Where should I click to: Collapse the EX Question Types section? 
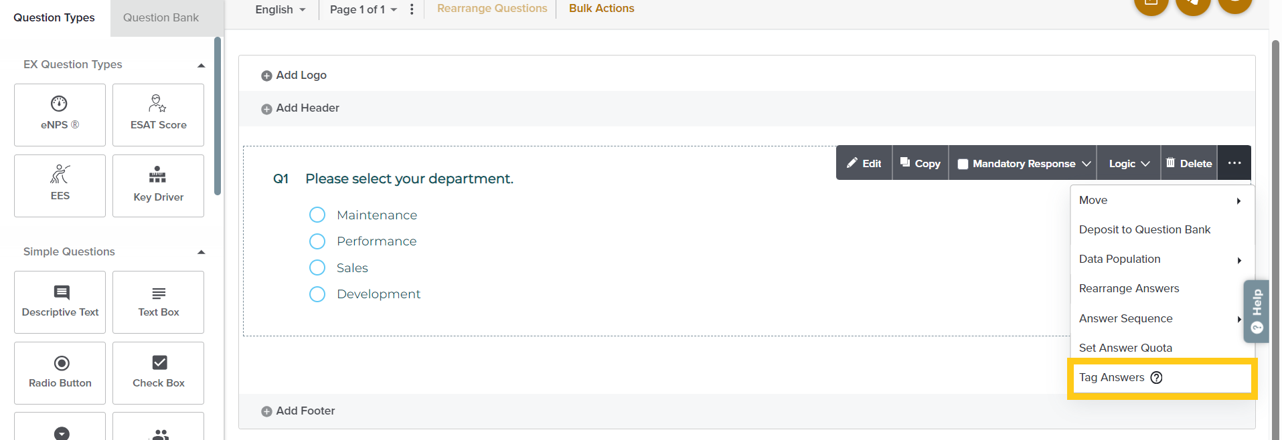(x=201, y=66)
